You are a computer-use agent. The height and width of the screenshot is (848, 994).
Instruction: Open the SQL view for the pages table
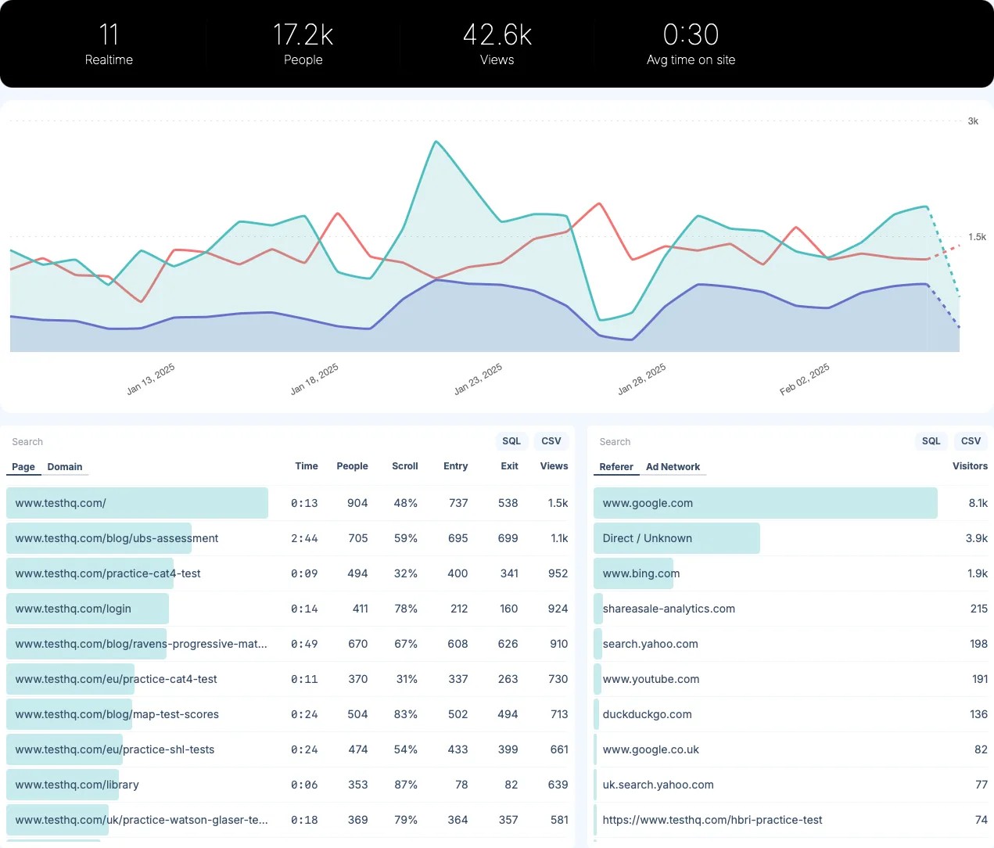coord(511,441)
